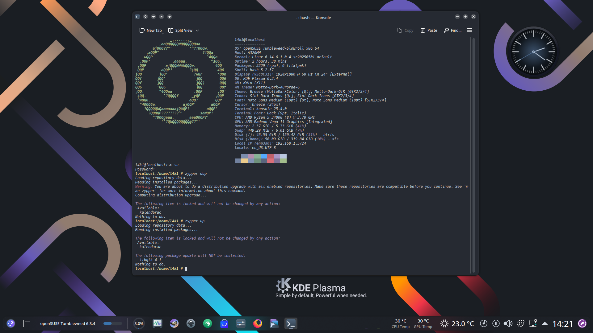
Task: Open the Find search tool
Action: [x=452, y=30]
